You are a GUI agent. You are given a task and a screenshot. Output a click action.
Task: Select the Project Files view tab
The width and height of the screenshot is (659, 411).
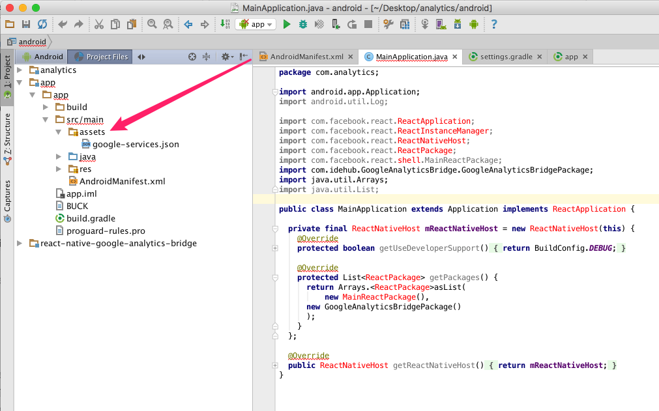coord(100,57)
